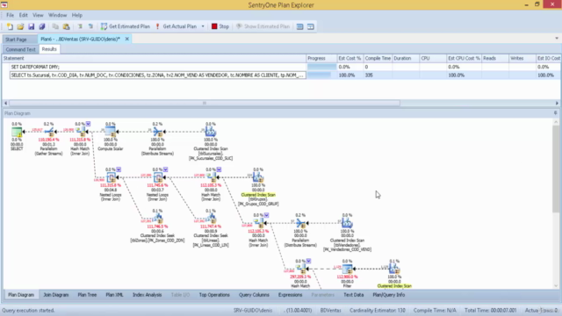The height and width of the screenshot is (316, 562).
Task: Select the Clustered Index Scan tblGrupos icon
Action: pyautogui.click(x=258, y=177)
